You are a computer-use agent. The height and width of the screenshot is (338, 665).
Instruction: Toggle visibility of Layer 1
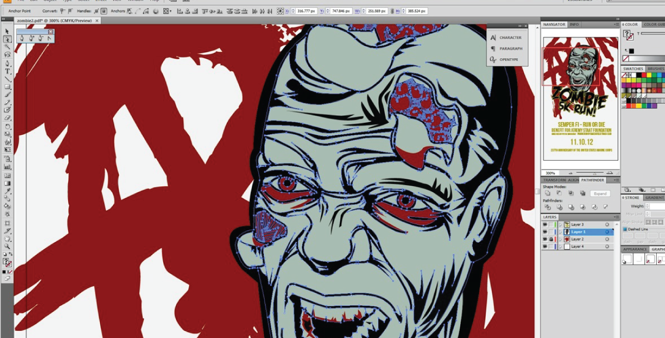pos(545,232)
